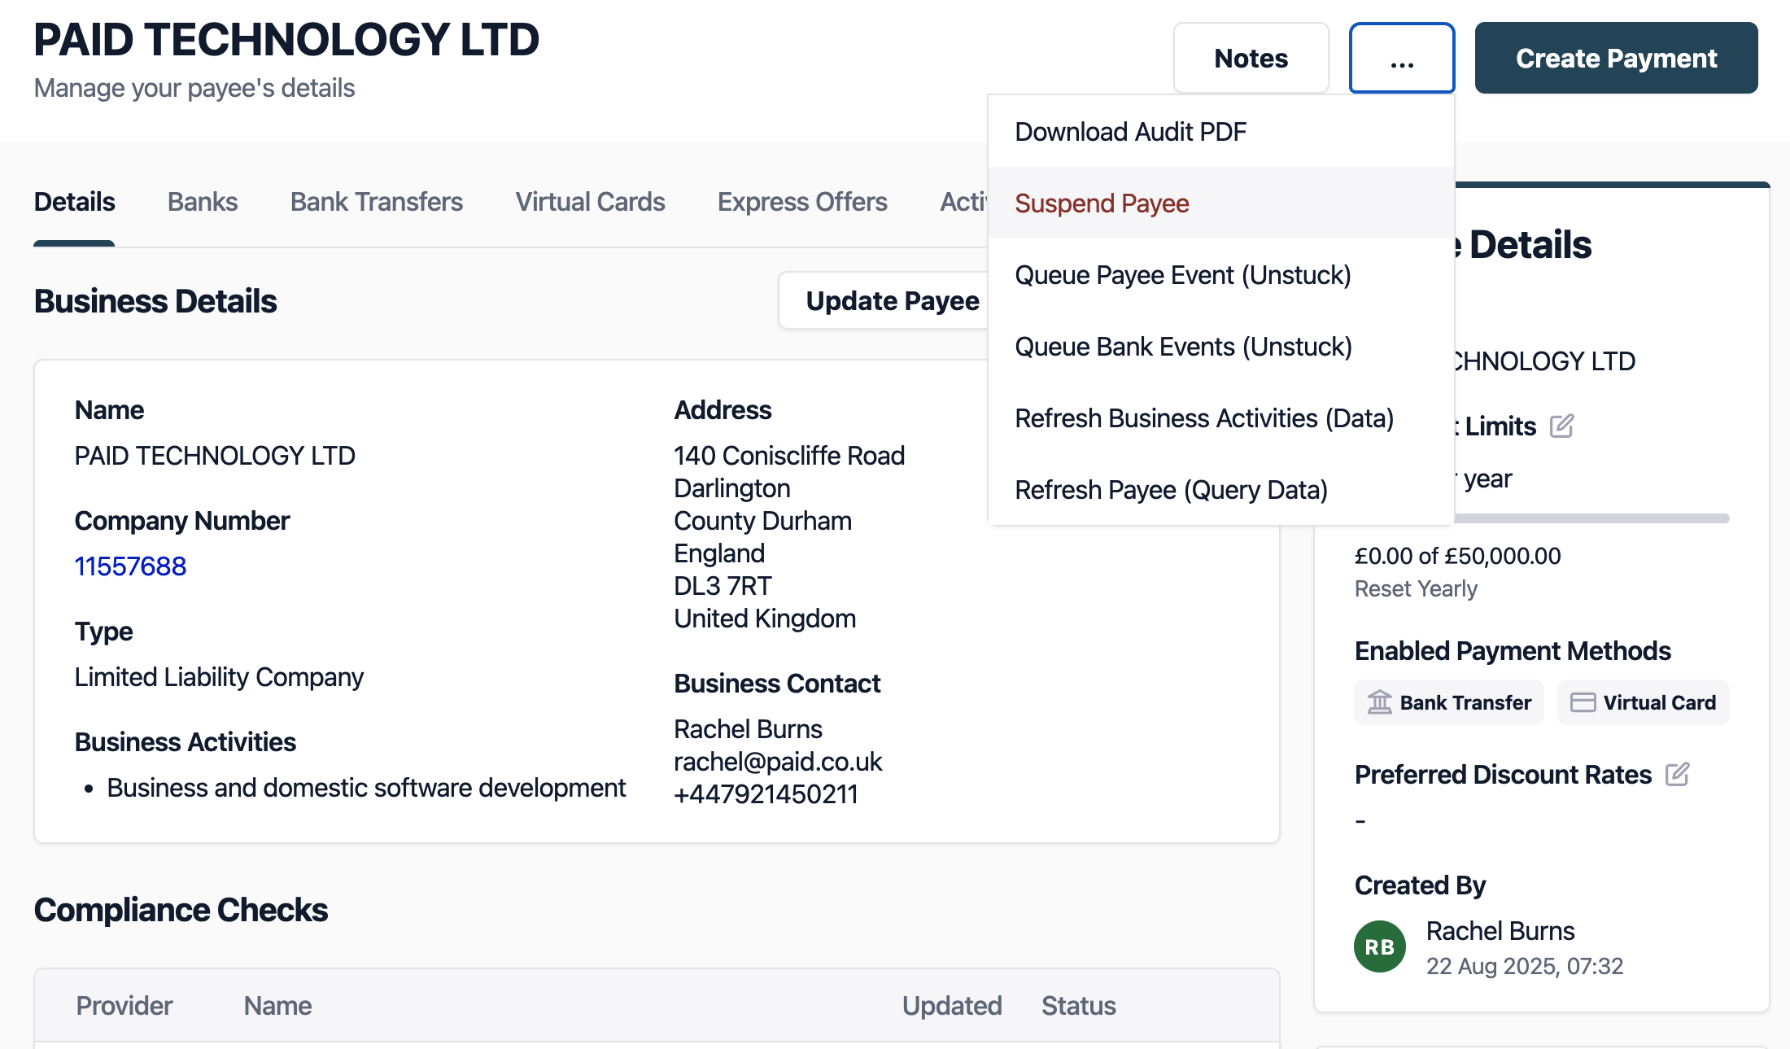Click the Provider column header
This screenshot has height=1049, width=1790.
click(x=124, y=1005)
